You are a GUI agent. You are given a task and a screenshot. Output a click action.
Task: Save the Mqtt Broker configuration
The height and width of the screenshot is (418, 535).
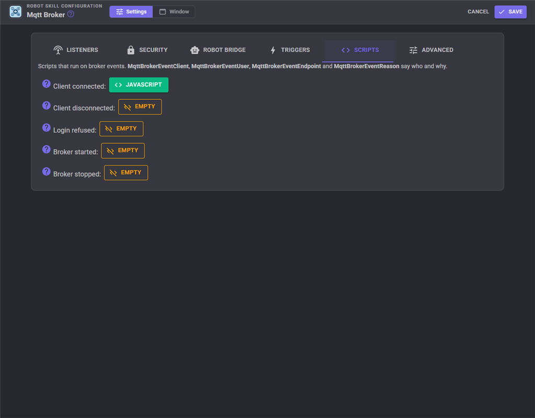510,11
